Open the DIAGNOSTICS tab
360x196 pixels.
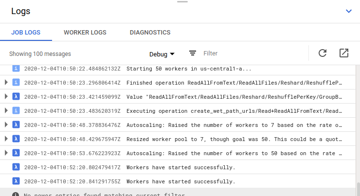(150, 33)
